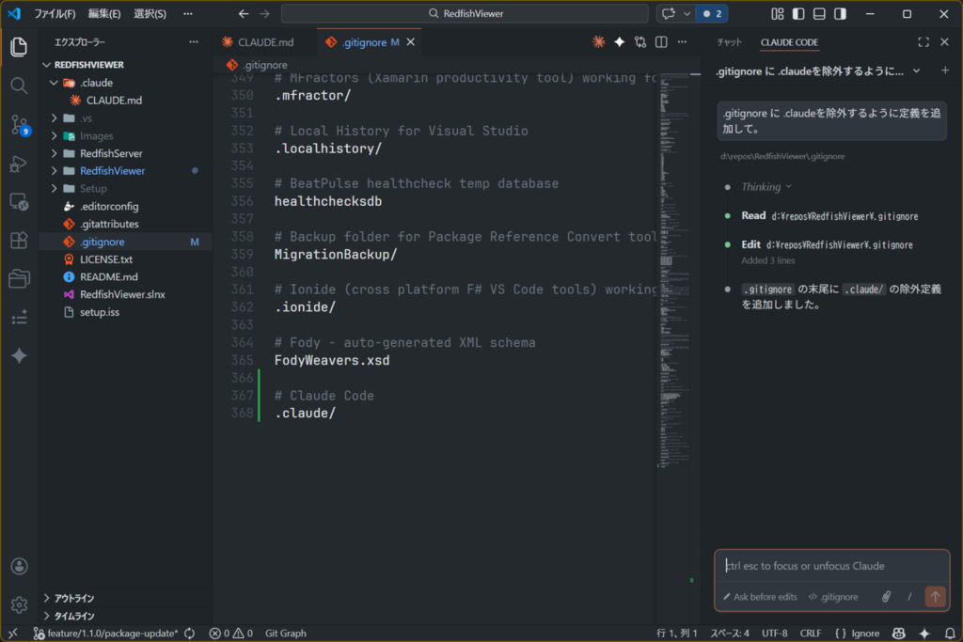
Task: Open Explorer views and more actions ellipsis
Action: click(194, 41)
